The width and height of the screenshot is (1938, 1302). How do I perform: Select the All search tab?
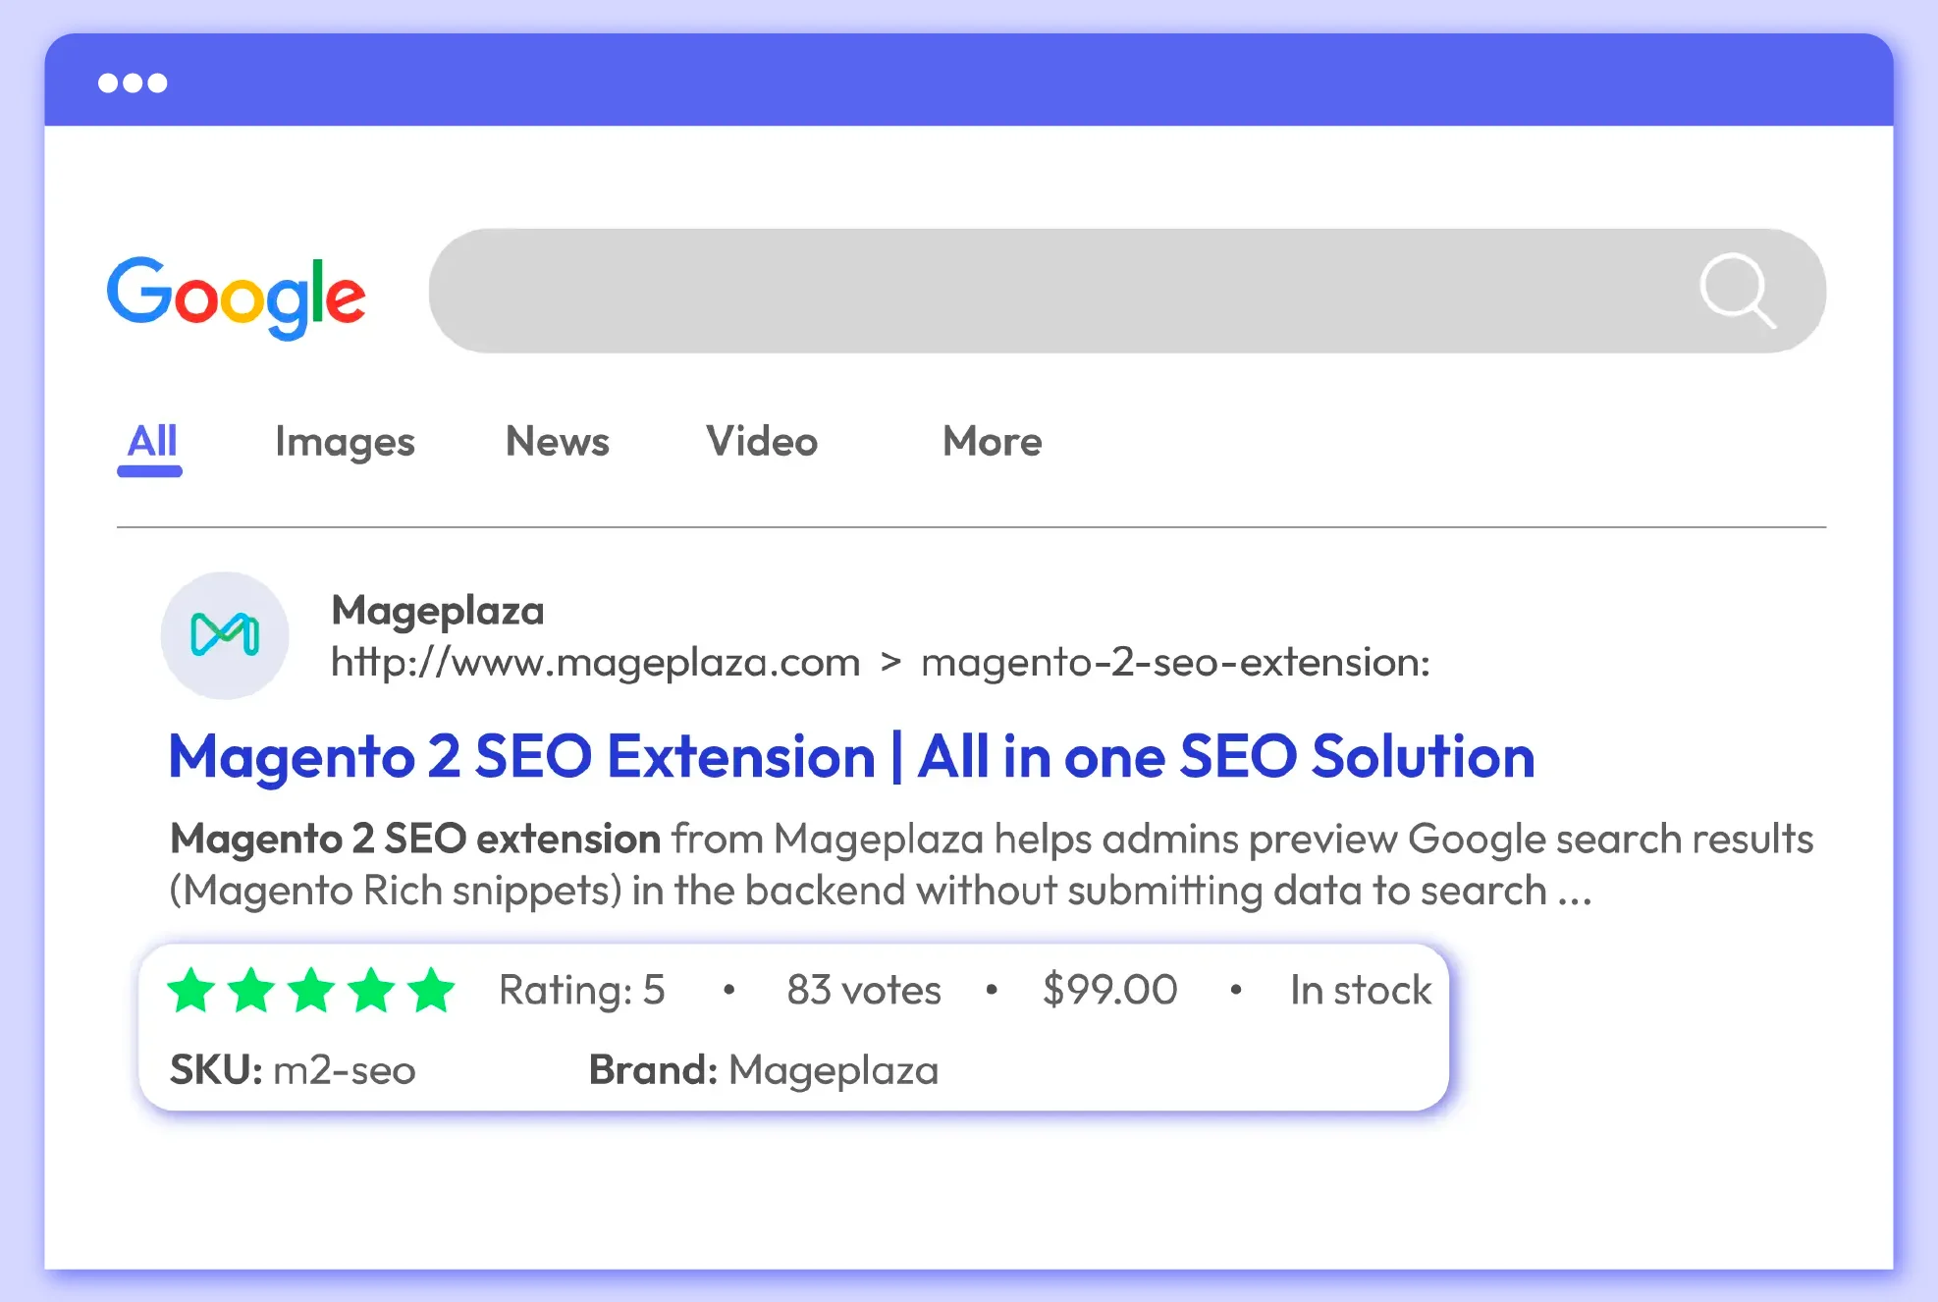tap(152, 443)
